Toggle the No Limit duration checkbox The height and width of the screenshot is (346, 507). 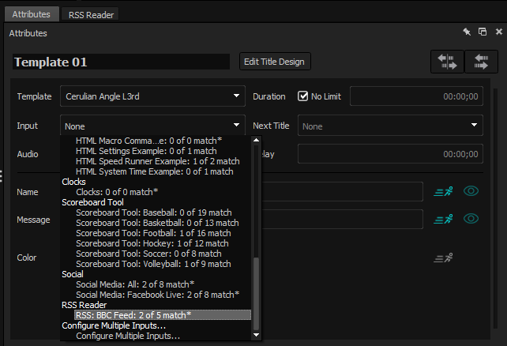coord(302,96)
